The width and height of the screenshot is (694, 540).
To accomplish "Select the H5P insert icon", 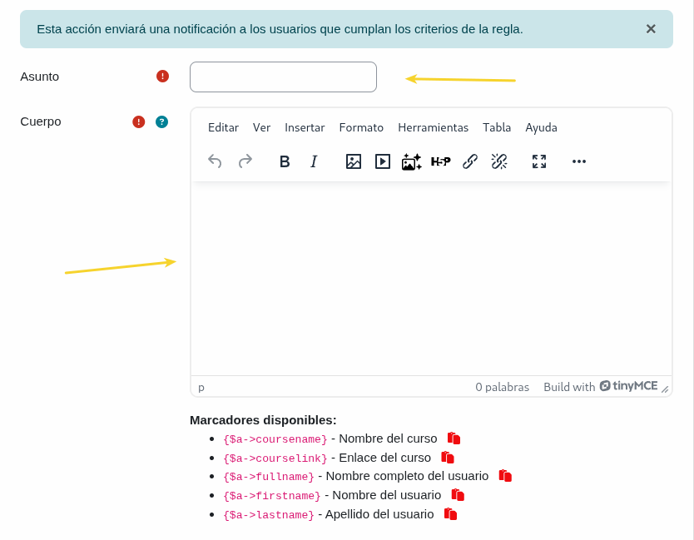I will [x=440, y=161].
